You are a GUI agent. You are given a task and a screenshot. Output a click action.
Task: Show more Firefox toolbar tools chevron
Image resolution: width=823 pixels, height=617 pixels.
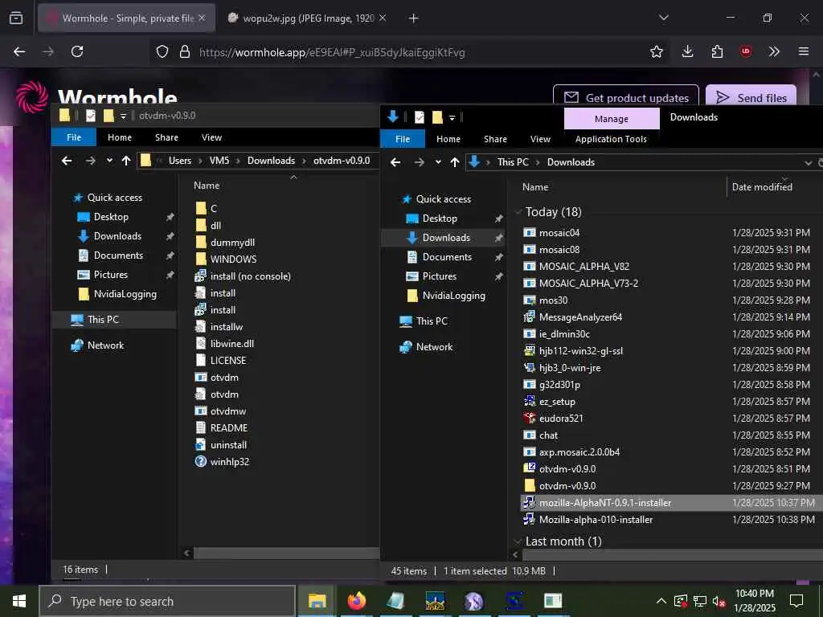pyautogui.click(x=774, y=51)
